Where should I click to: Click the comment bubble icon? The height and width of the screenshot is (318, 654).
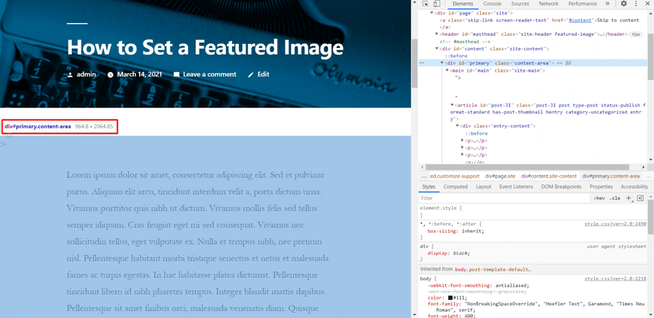click(176, 75)
